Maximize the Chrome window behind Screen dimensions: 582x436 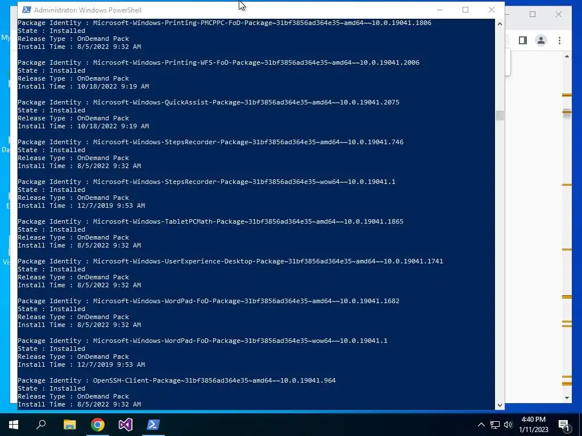[x=533, y=14]
